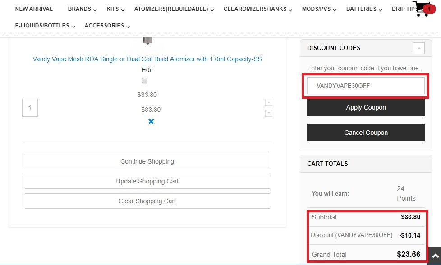Screen dimensions: 441x265
Task: Open the Batteries menu
Action: [364, 9]
